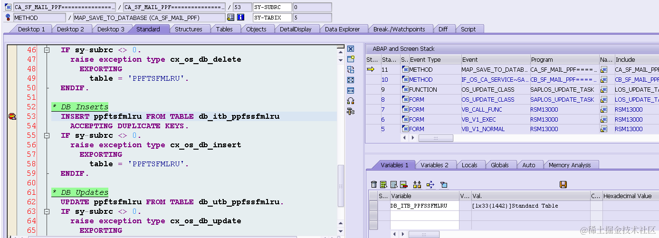This screenshot has width=659, height=238.
Task: Click the Event Type column header
Action: (435, 59)
